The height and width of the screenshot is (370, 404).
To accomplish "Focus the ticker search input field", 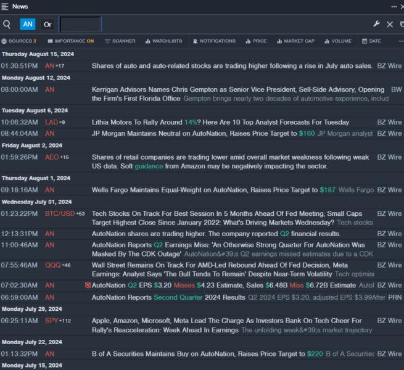I will point(80,25).
